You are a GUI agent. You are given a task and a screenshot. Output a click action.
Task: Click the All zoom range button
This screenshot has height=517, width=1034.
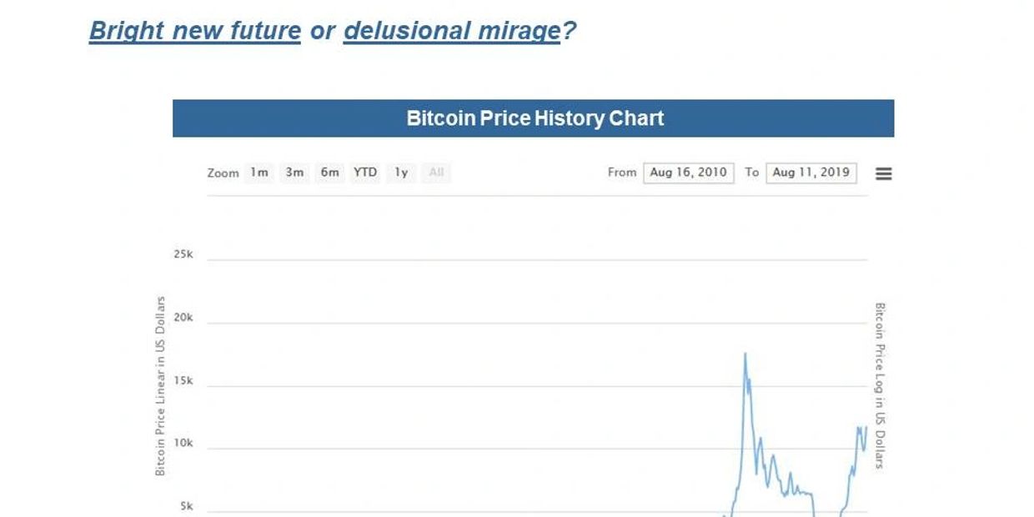tap(435, 173)
